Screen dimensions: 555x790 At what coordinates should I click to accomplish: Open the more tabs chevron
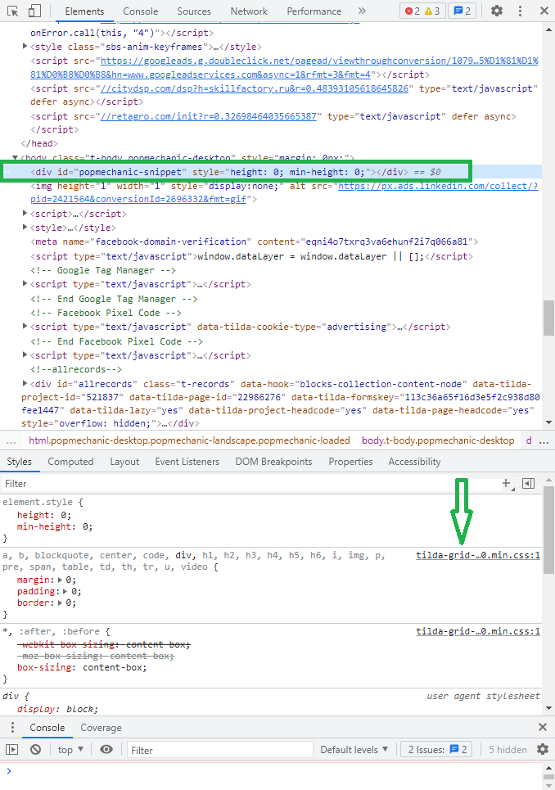362,11
